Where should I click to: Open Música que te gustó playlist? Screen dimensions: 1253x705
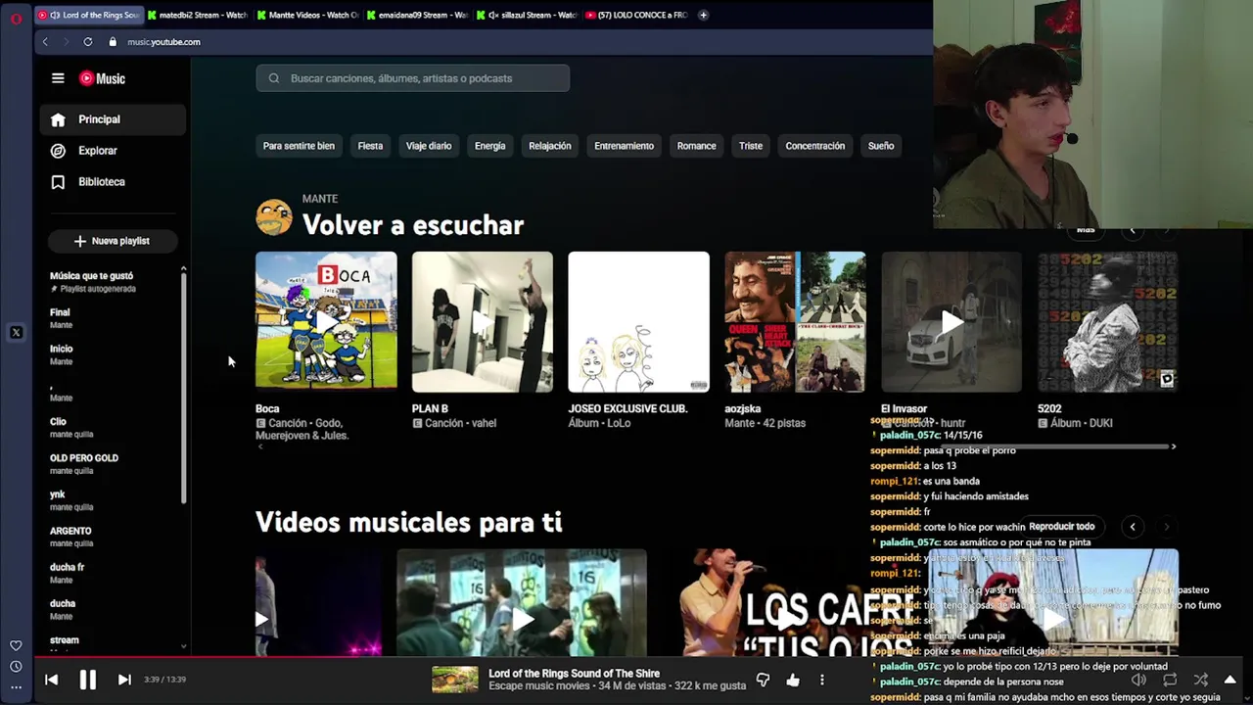coord(111,282)
